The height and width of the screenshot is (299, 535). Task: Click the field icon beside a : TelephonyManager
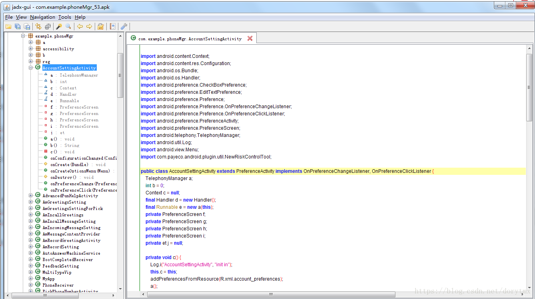46,75
